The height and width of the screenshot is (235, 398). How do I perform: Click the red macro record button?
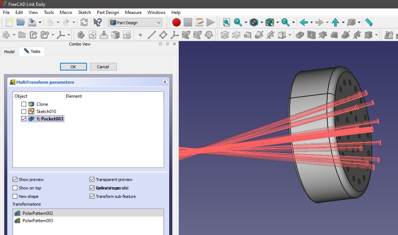point(177,22)
